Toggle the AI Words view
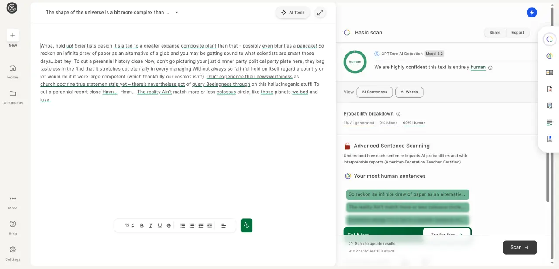Viewport: 559px width, 269px height. coord(409,92)
